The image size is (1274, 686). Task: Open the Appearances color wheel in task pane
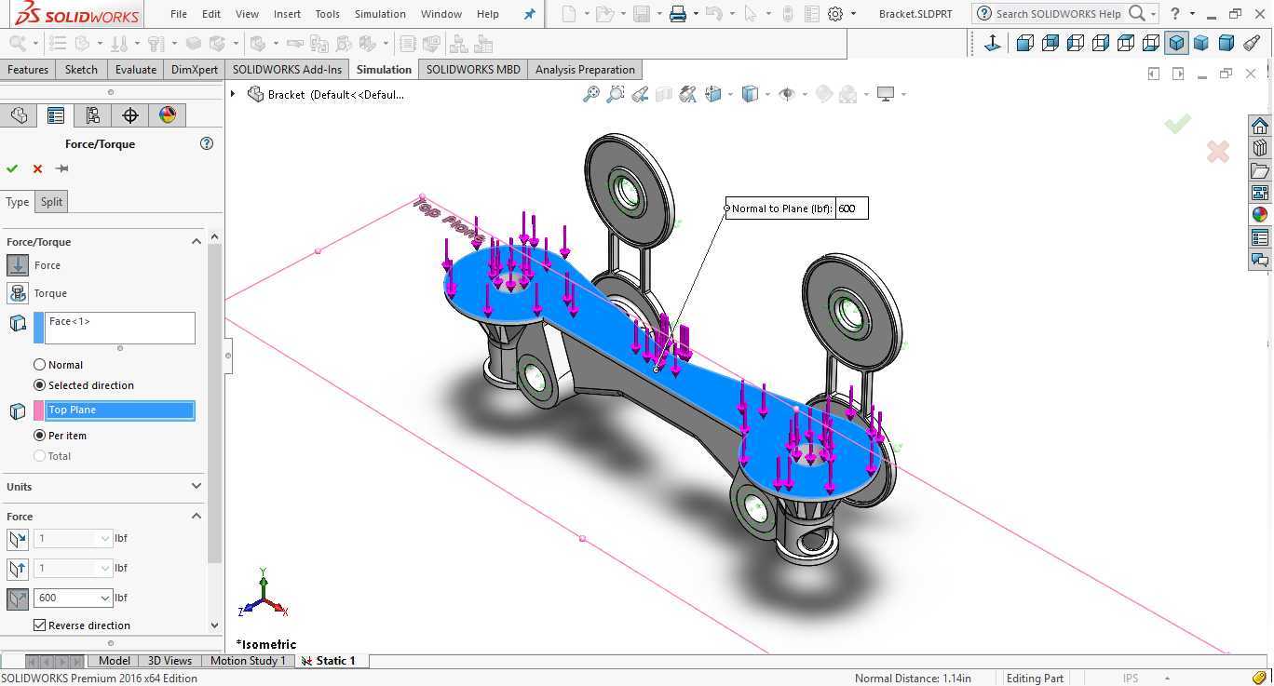point(1260,214)
